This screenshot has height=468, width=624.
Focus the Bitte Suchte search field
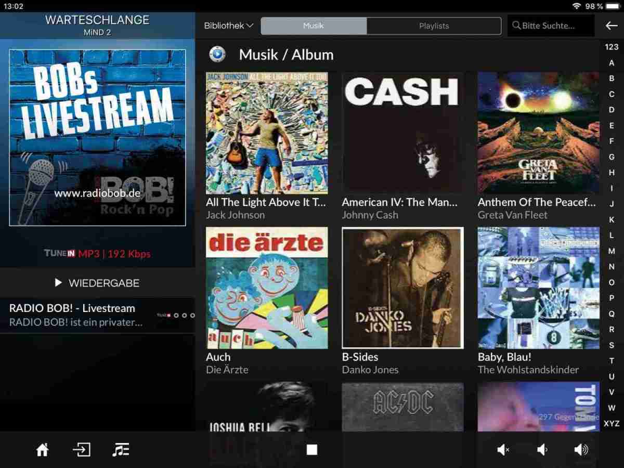click(551, 25)
